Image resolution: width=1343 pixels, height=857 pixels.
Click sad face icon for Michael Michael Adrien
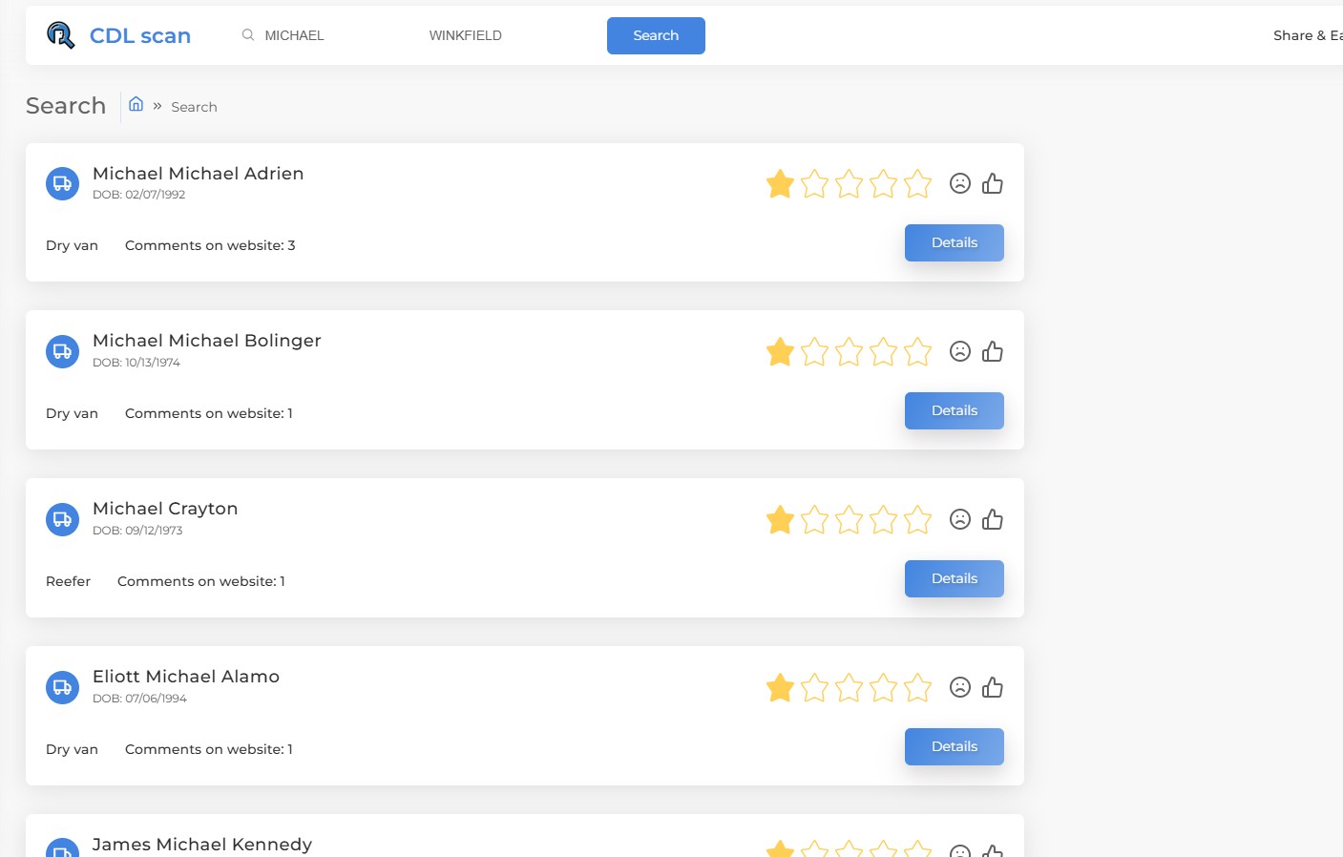click(960, 183)
